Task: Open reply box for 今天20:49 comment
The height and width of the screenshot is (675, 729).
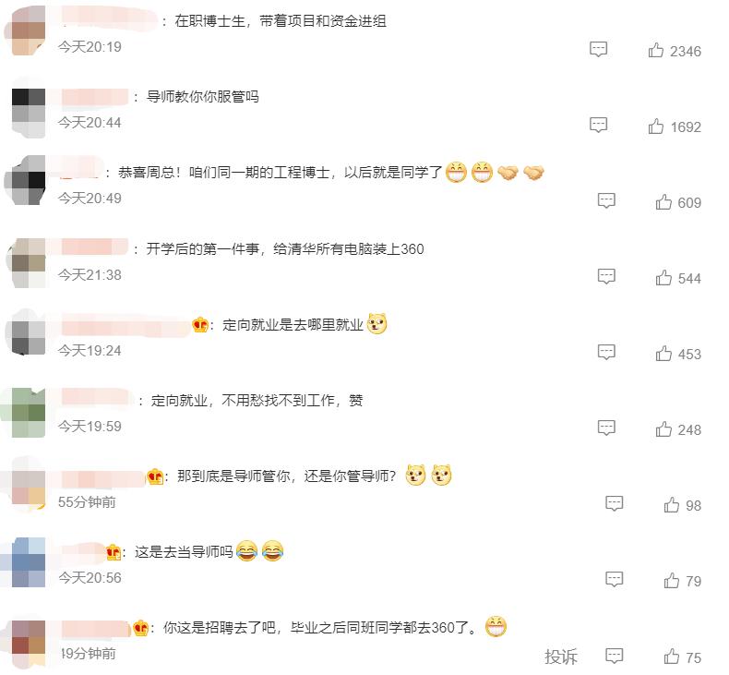Action: click(606, 200)
